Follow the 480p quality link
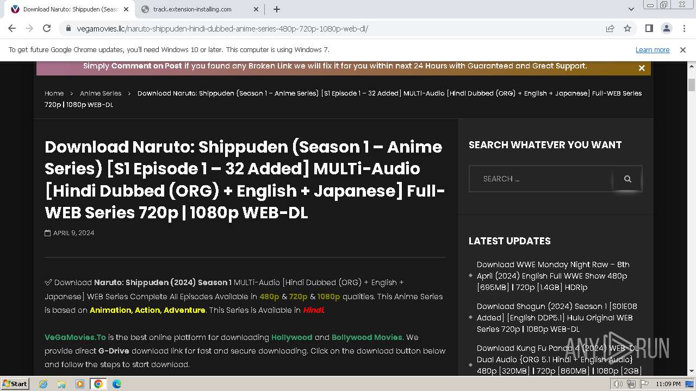This screenshot has height=391, width=696. [x=269, y=297]
